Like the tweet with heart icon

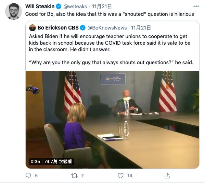coord(120,175)
